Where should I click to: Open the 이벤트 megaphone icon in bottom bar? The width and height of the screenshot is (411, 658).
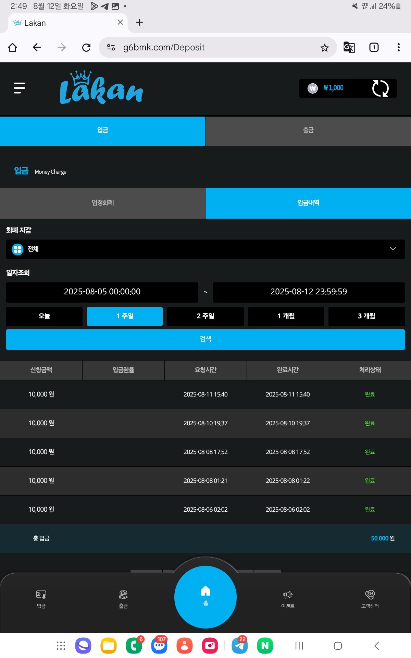288,599
